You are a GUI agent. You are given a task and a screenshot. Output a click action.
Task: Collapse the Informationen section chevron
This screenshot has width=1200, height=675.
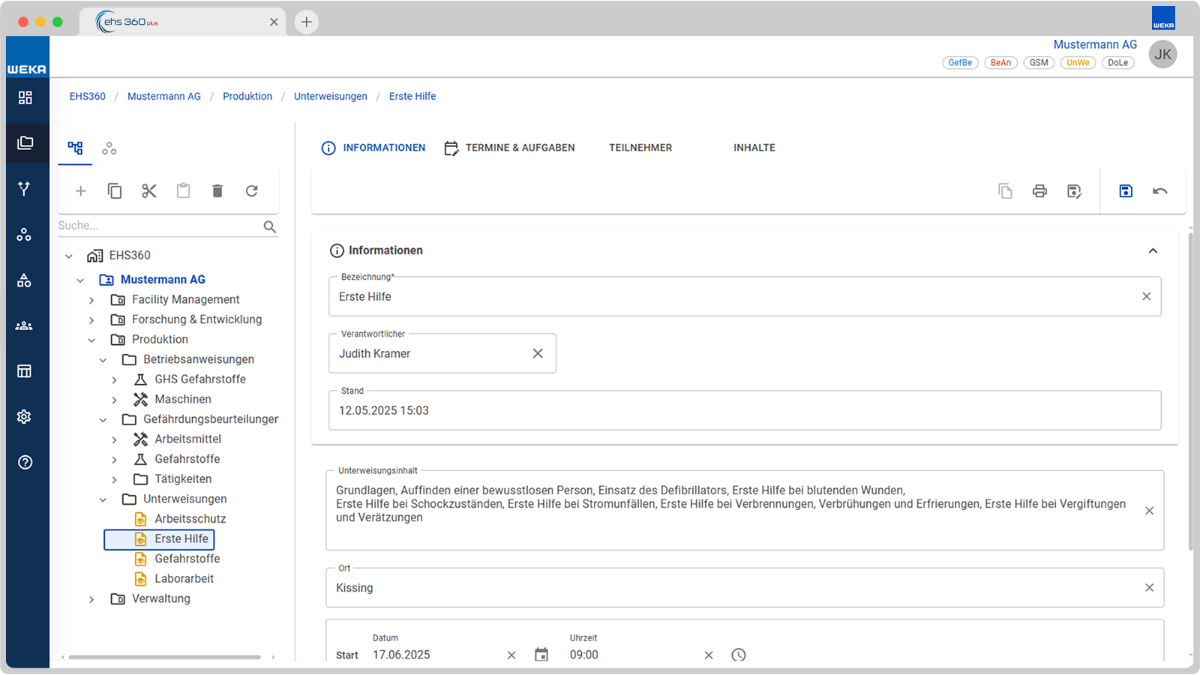(x=1153, y=250)
